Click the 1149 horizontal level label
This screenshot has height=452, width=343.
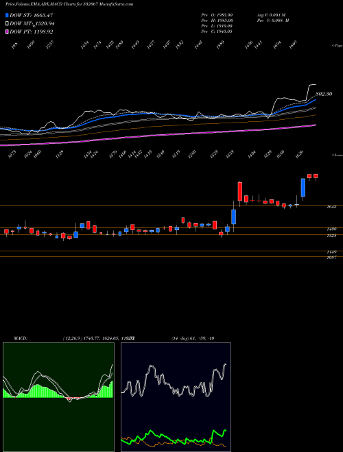click(x=331, y=252)
